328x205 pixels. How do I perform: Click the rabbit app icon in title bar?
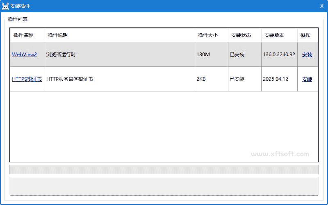[x=5, y=6]
